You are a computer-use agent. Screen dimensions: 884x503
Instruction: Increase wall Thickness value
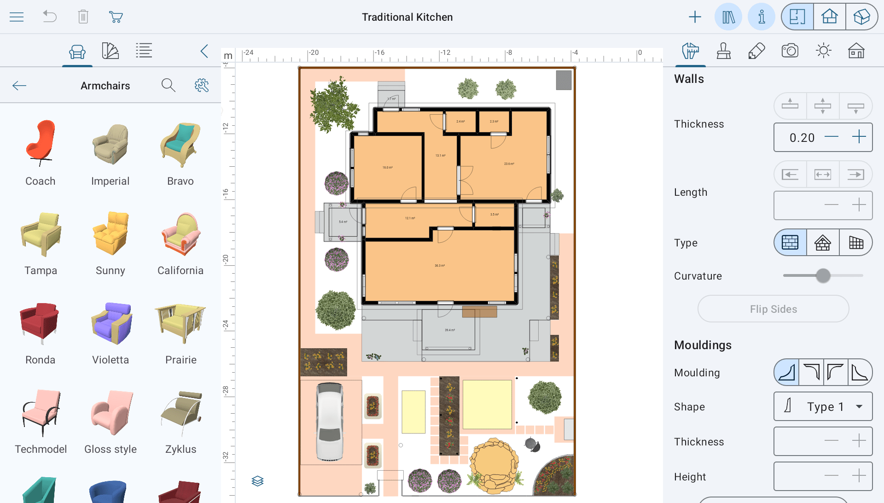click(x=859, y=137)
